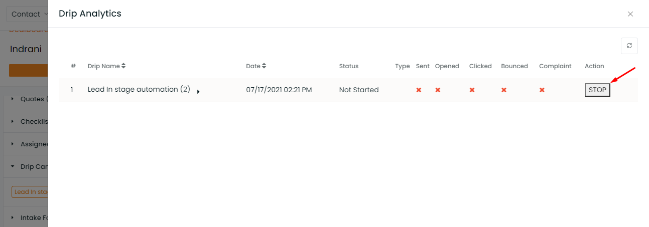Close the Drip Analytics dialog
Viewport: 649px width, 227px height.
tap(630, 14)
